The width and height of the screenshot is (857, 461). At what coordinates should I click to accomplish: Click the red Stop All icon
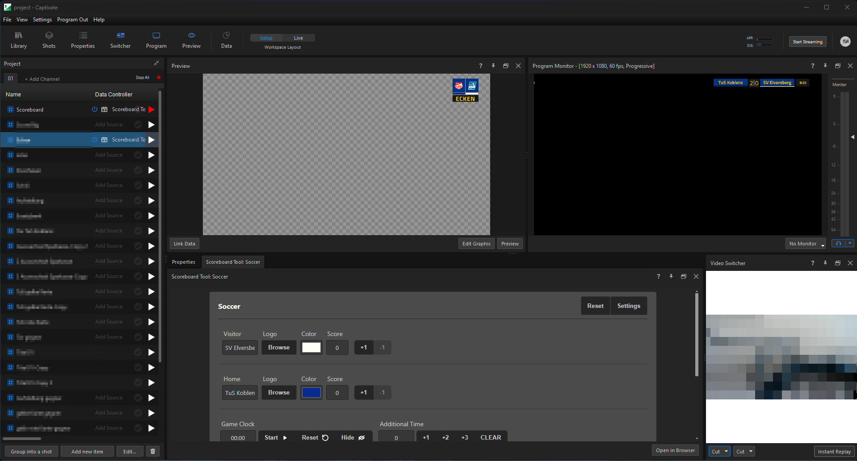pyautogui.click(x=159, y=78)
